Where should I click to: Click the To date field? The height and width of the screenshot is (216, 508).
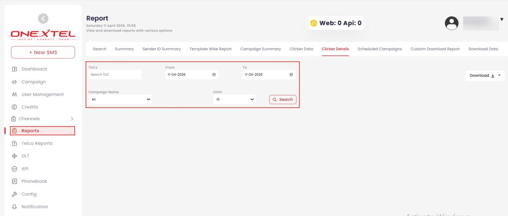(269, 75)
